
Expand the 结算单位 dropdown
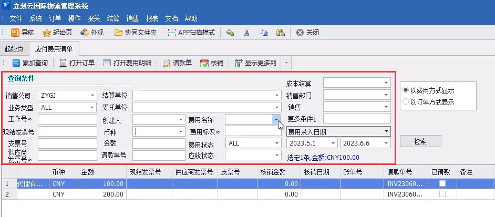pyautogui.click(x=277, y=95)
